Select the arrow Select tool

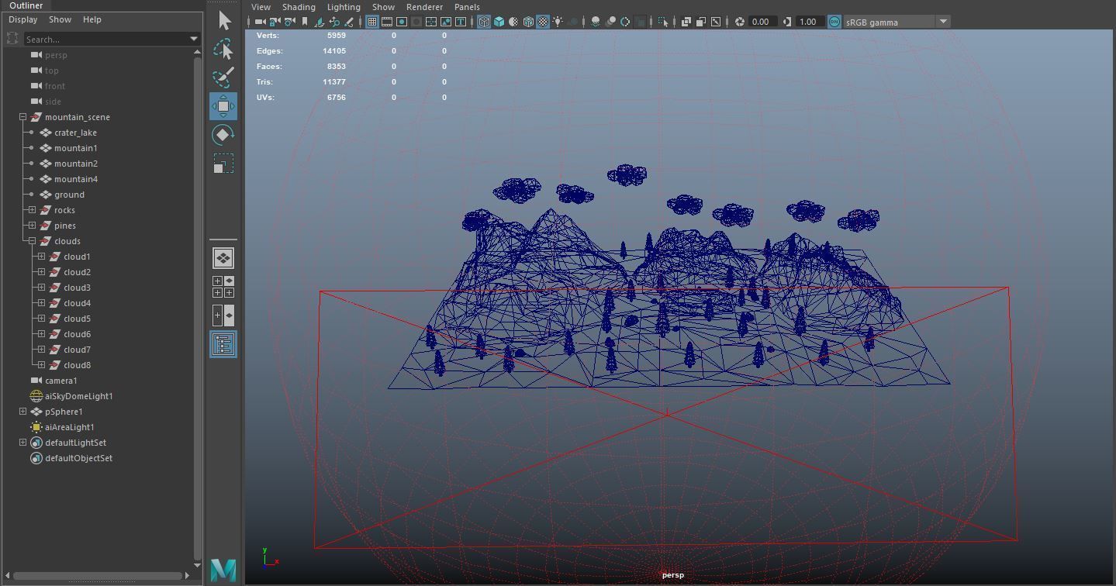point(224,21)
